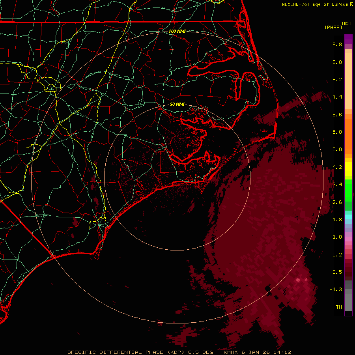Click the 9.0 value on the color scale
The image size is (355, 355).
point(337,62)
